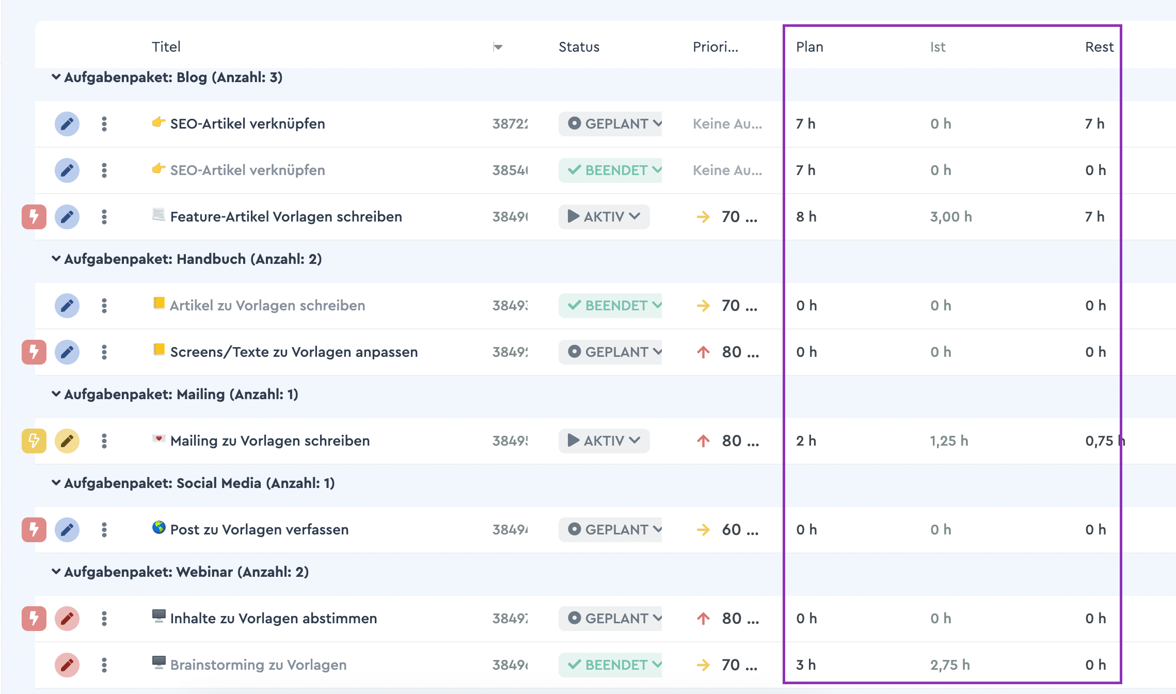1176x694 pixels.
Task: Open task Mailing zu Vorlagen schreiben
Action: pyautogui.click(x=270, y=441)
